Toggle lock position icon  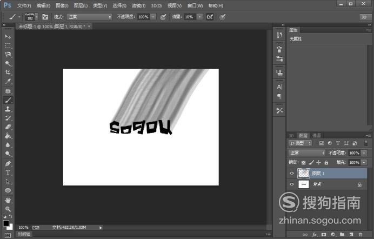(318, 162)
